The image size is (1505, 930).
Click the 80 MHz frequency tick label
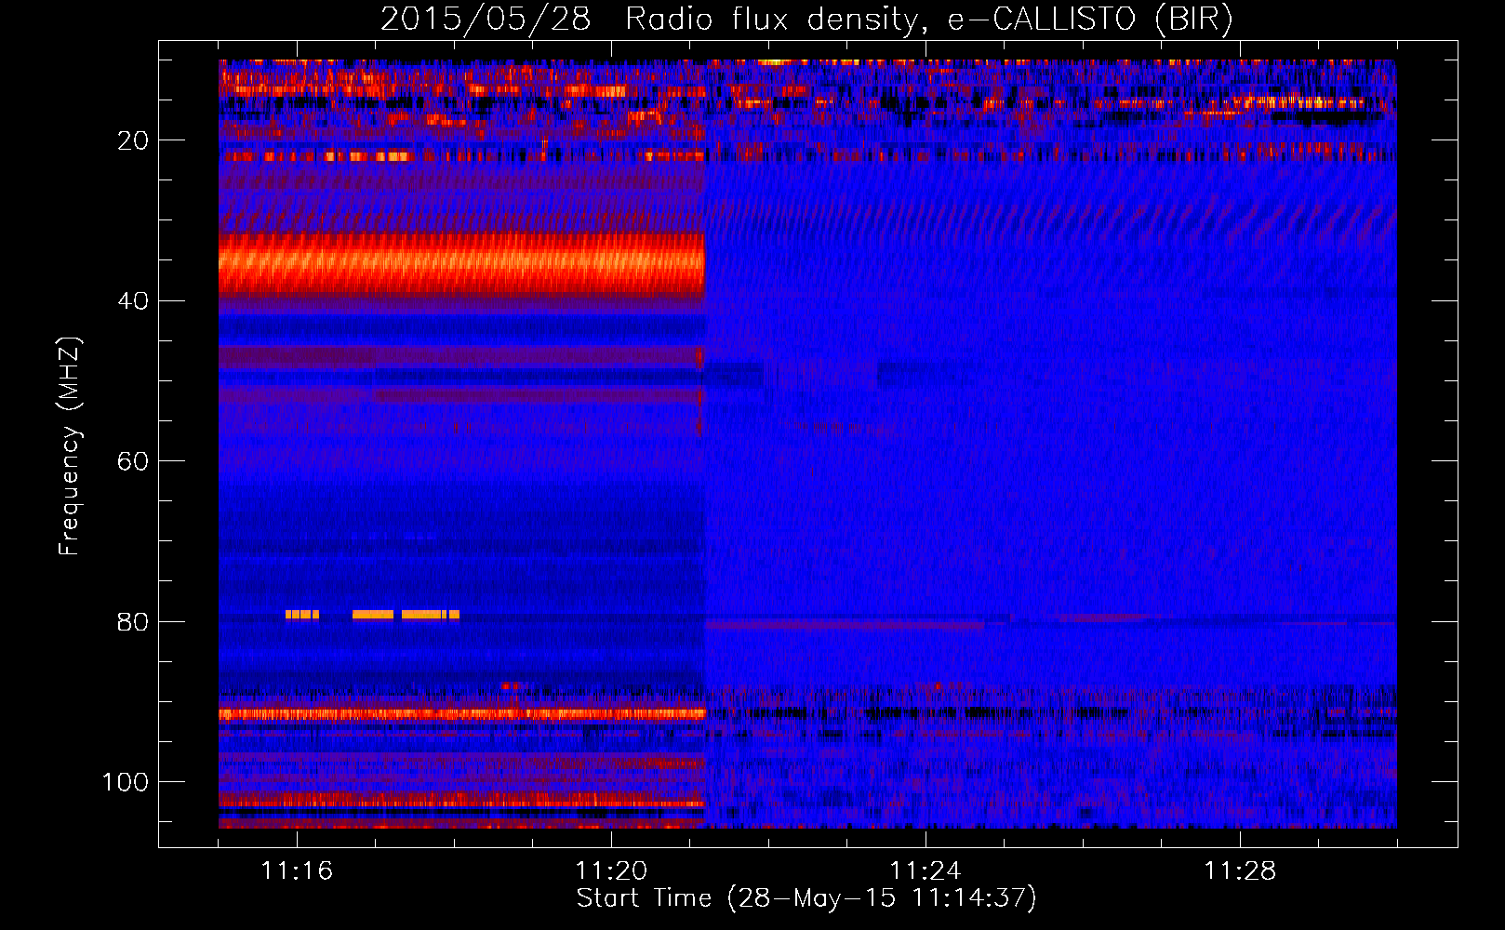[133, 622]
